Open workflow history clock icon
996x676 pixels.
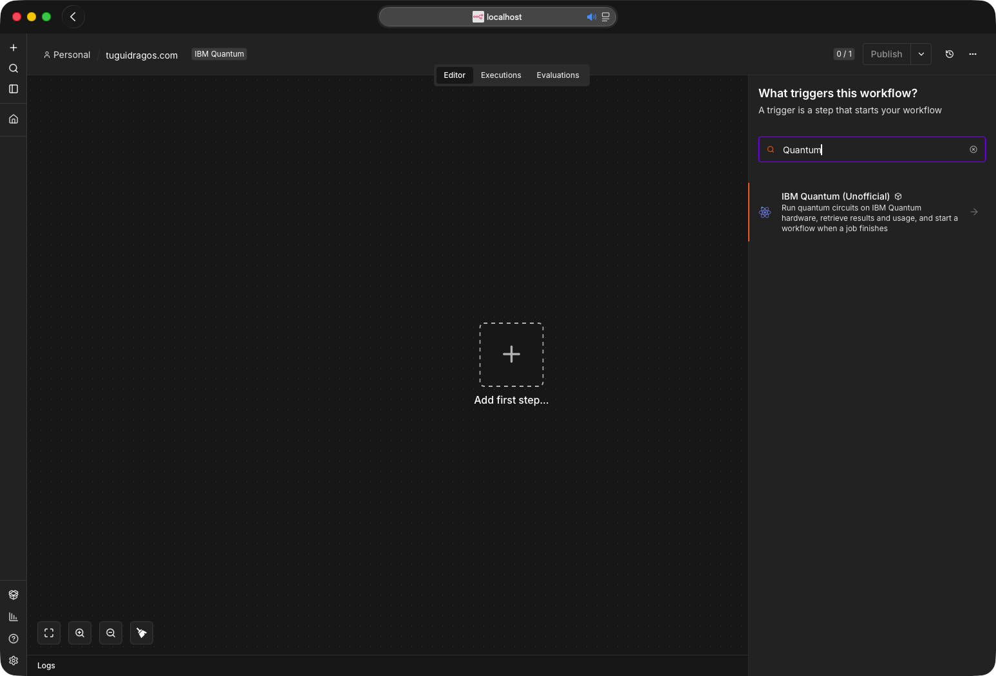(950, 54)
